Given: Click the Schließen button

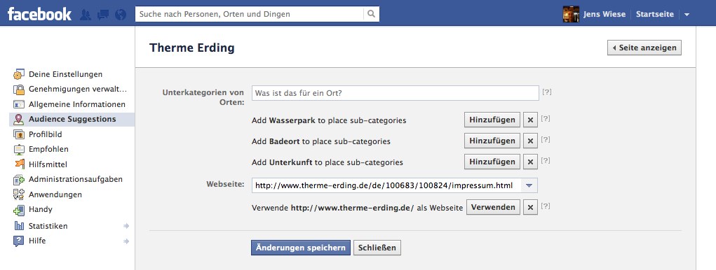Looking at the screenshot, I should [x=377, y=248].
